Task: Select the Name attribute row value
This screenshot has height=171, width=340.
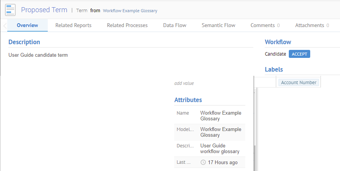Action: (221, 116)
